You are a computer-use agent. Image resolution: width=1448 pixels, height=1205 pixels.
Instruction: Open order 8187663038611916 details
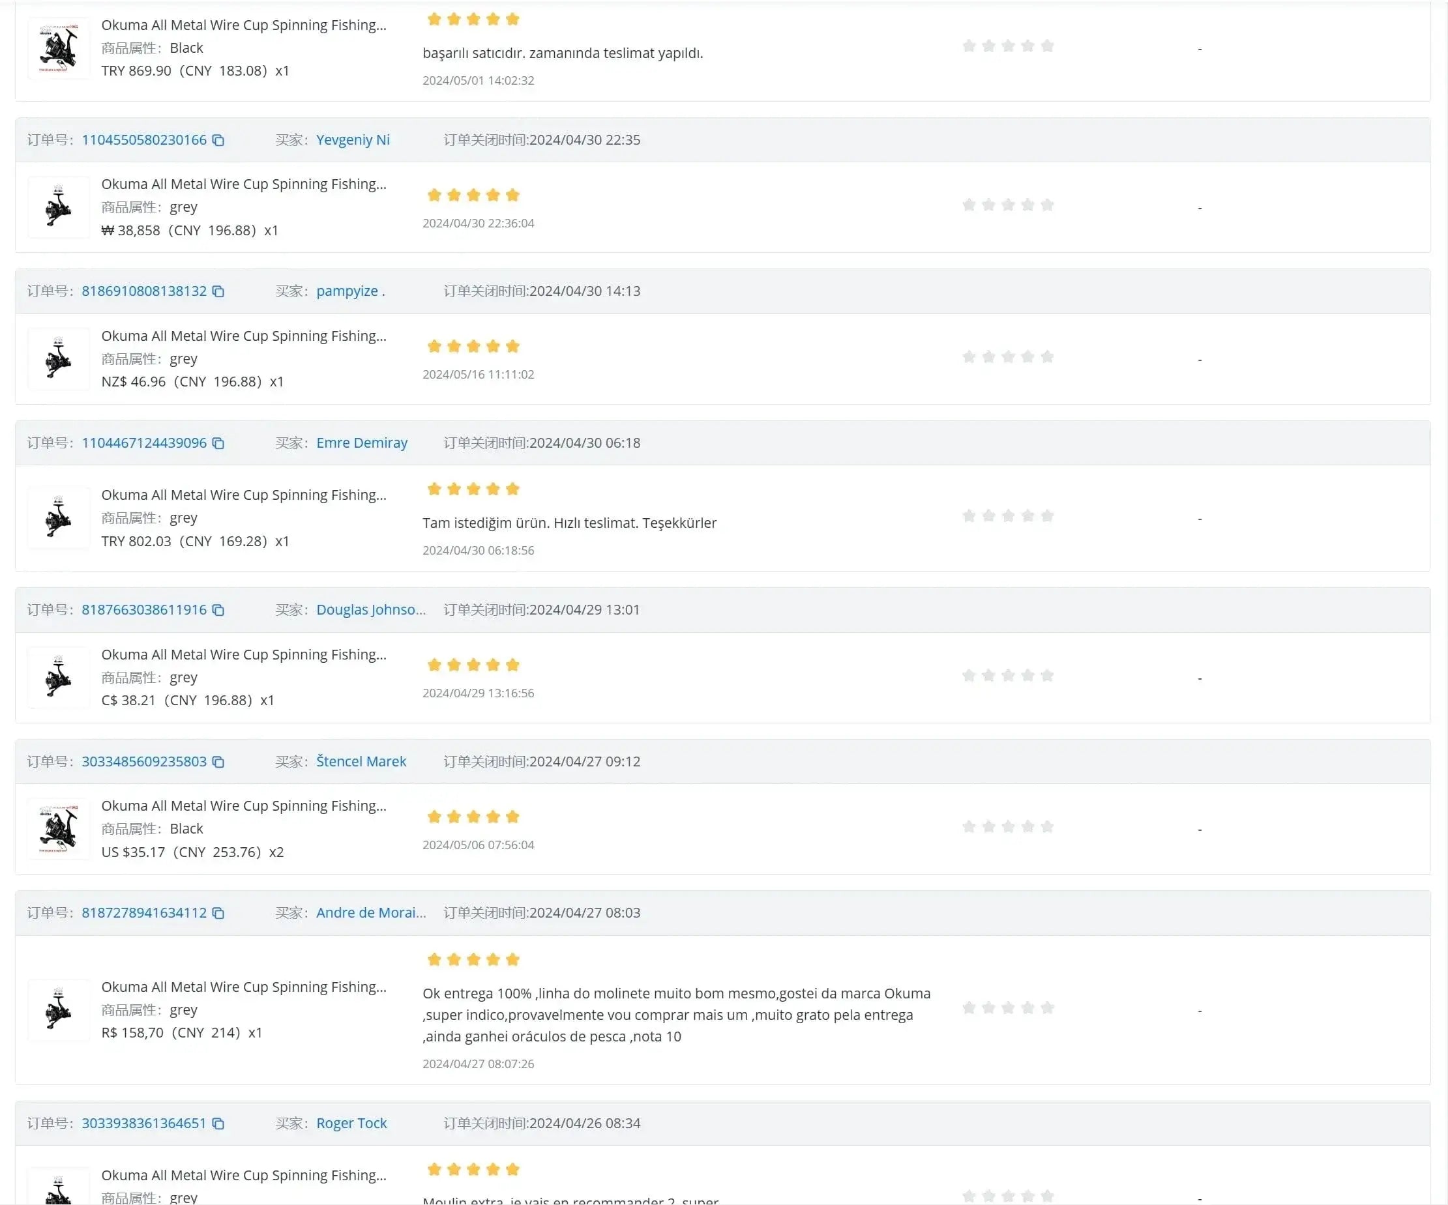click(x=144, y=609)
